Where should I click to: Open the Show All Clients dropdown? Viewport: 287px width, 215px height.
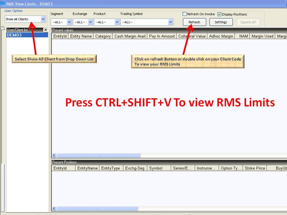[43, 19]
